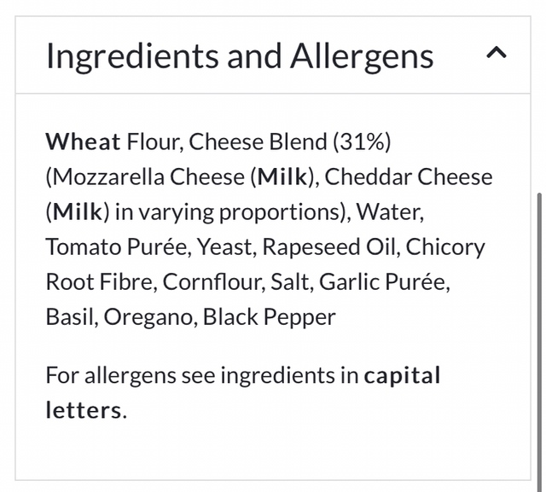Click the Ingredients and Allergens heading
Image resolution: width=546 pixels, height=492 pixels.
click(239, 56)
